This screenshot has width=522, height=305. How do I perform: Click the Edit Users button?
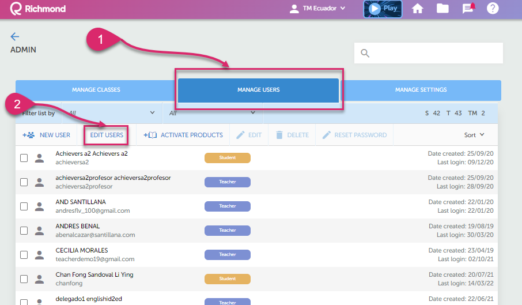pyautogui.click(x=107, y=135)
